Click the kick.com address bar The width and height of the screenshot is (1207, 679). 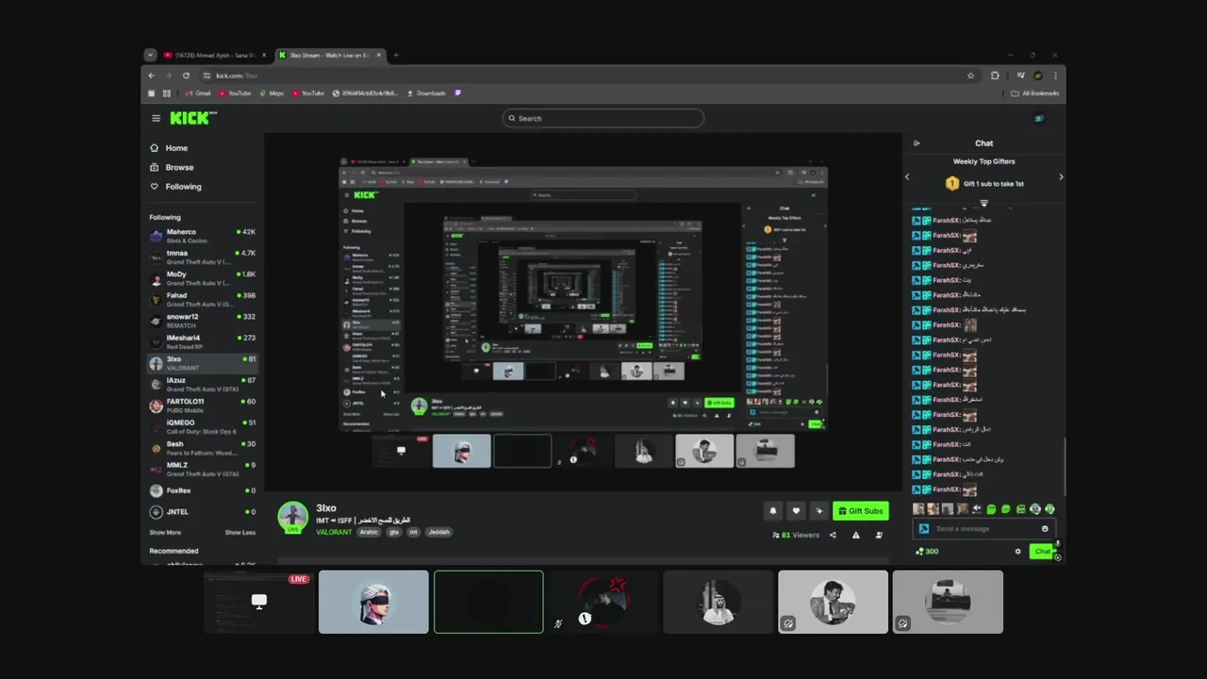coord(585,75)
